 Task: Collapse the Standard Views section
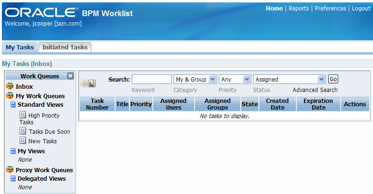[13, 104]
